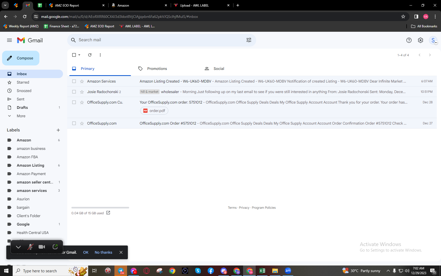Screen dimensions: 441x276
Task: Go to the next page of emails arrow
Action: coord(430,55)
